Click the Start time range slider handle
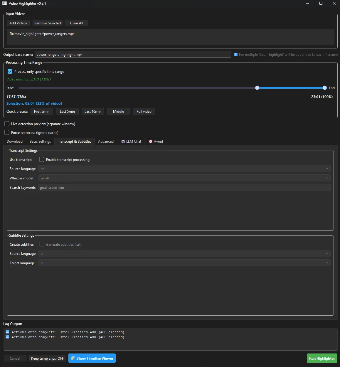340x367 pixels. coord(257,88)
